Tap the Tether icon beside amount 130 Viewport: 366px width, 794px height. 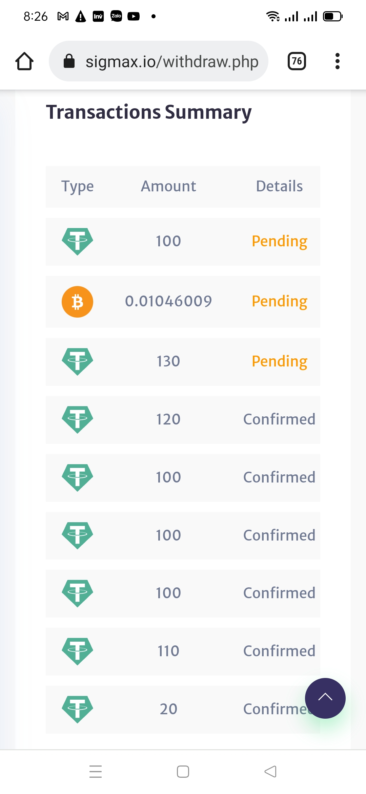coord(77,361)
